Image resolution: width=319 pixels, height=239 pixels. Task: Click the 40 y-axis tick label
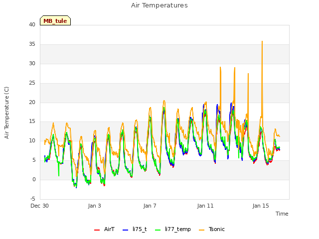[x=32, y=24]
